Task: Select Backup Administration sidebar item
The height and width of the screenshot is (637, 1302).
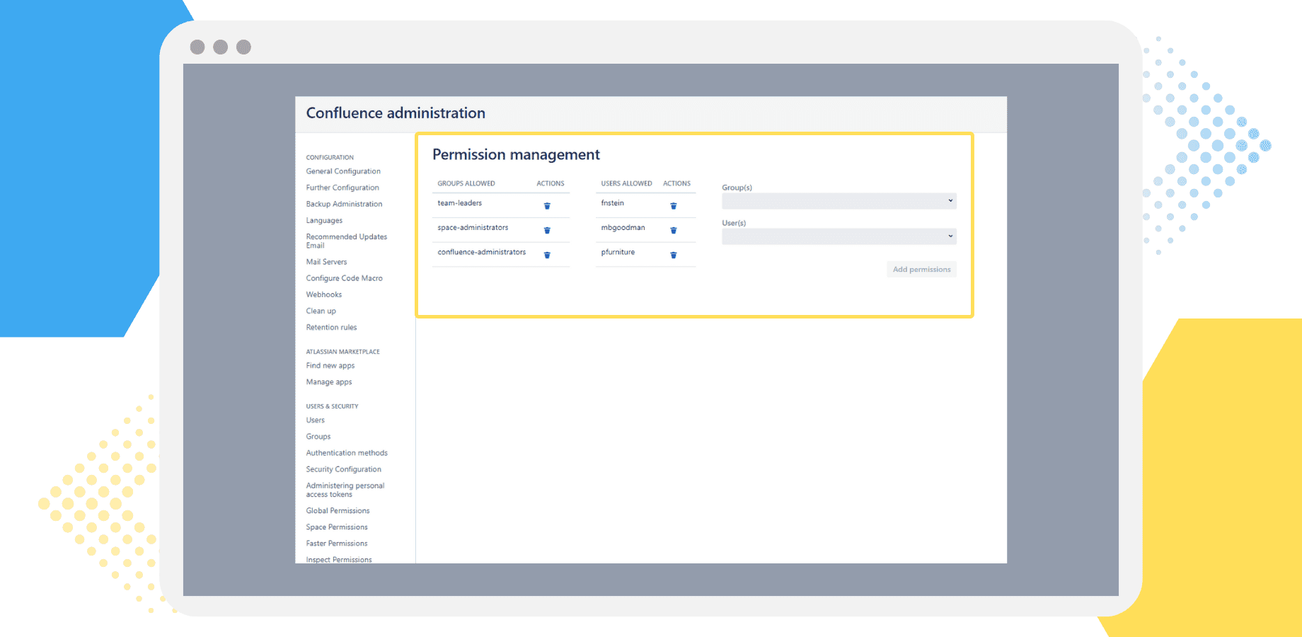Action: pyautogui.click(x=344, y=204)
